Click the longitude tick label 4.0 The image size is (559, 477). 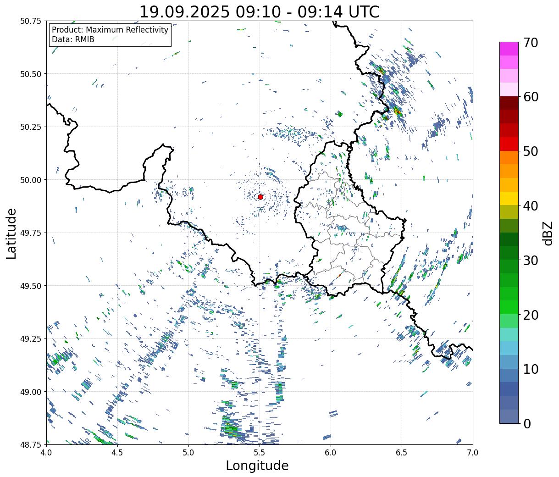46,453
